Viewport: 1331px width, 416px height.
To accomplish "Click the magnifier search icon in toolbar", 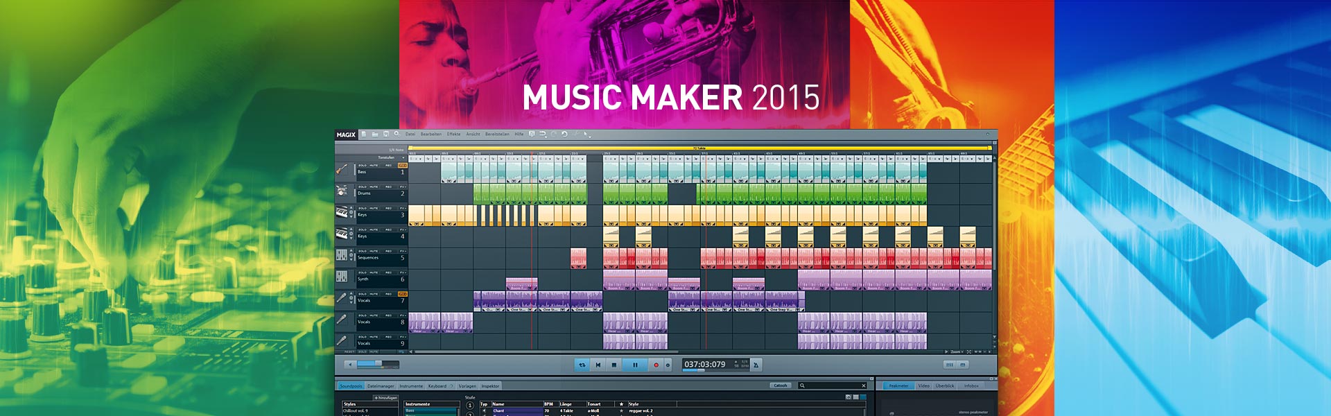I will point(397,134).
